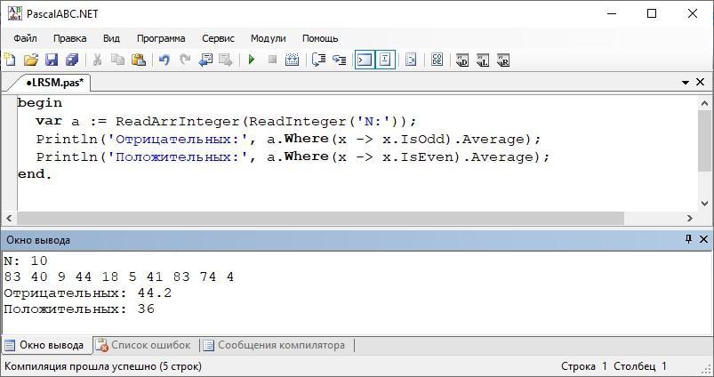Minimize the PascalABC.NET window
The width and height of the screenshot is (714, 377).
(611, 13)
